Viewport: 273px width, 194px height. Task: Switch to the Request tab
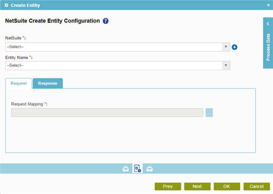pyautogui.click(x=19, y=83)
